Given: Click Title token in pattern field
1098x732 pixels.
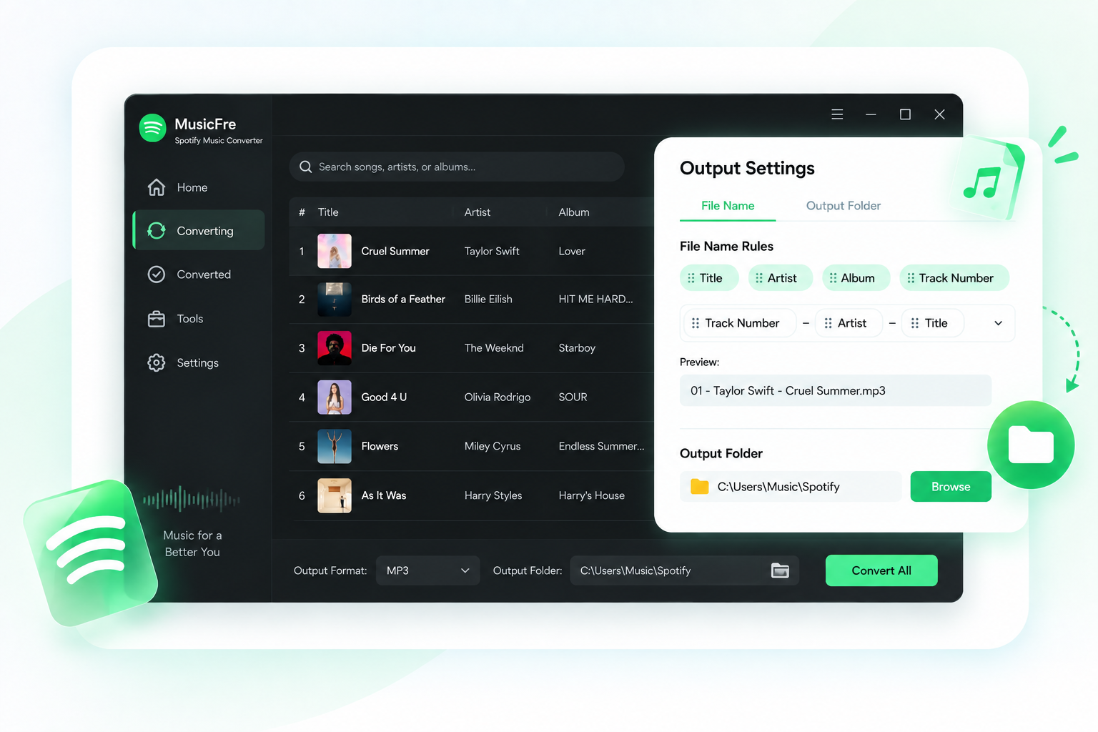Looking at the screenshot, I should tap(933, 323).
